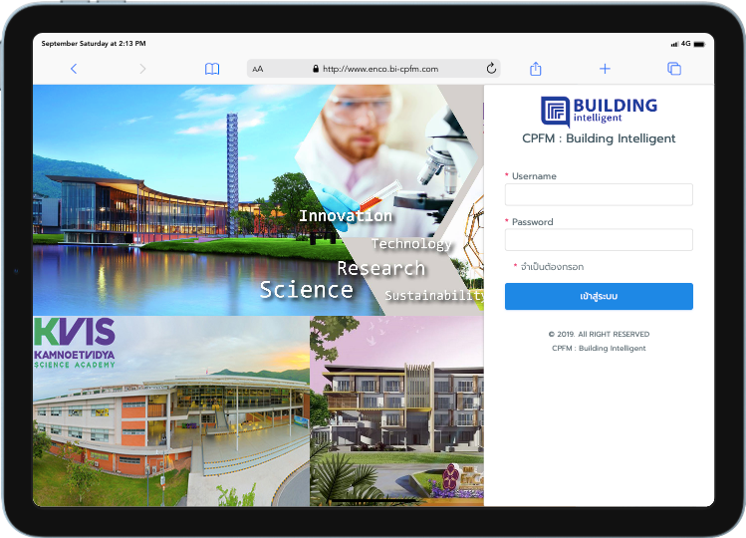Open the aA text size menu
746x538 pixels.
pos(258,70)
